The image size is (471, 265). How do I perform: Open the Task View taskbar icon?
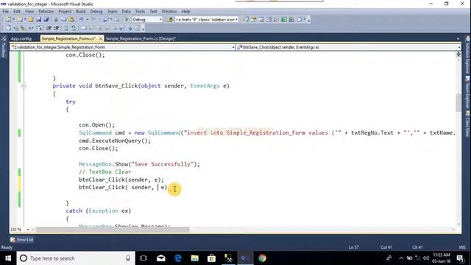[x=144, y=258]
